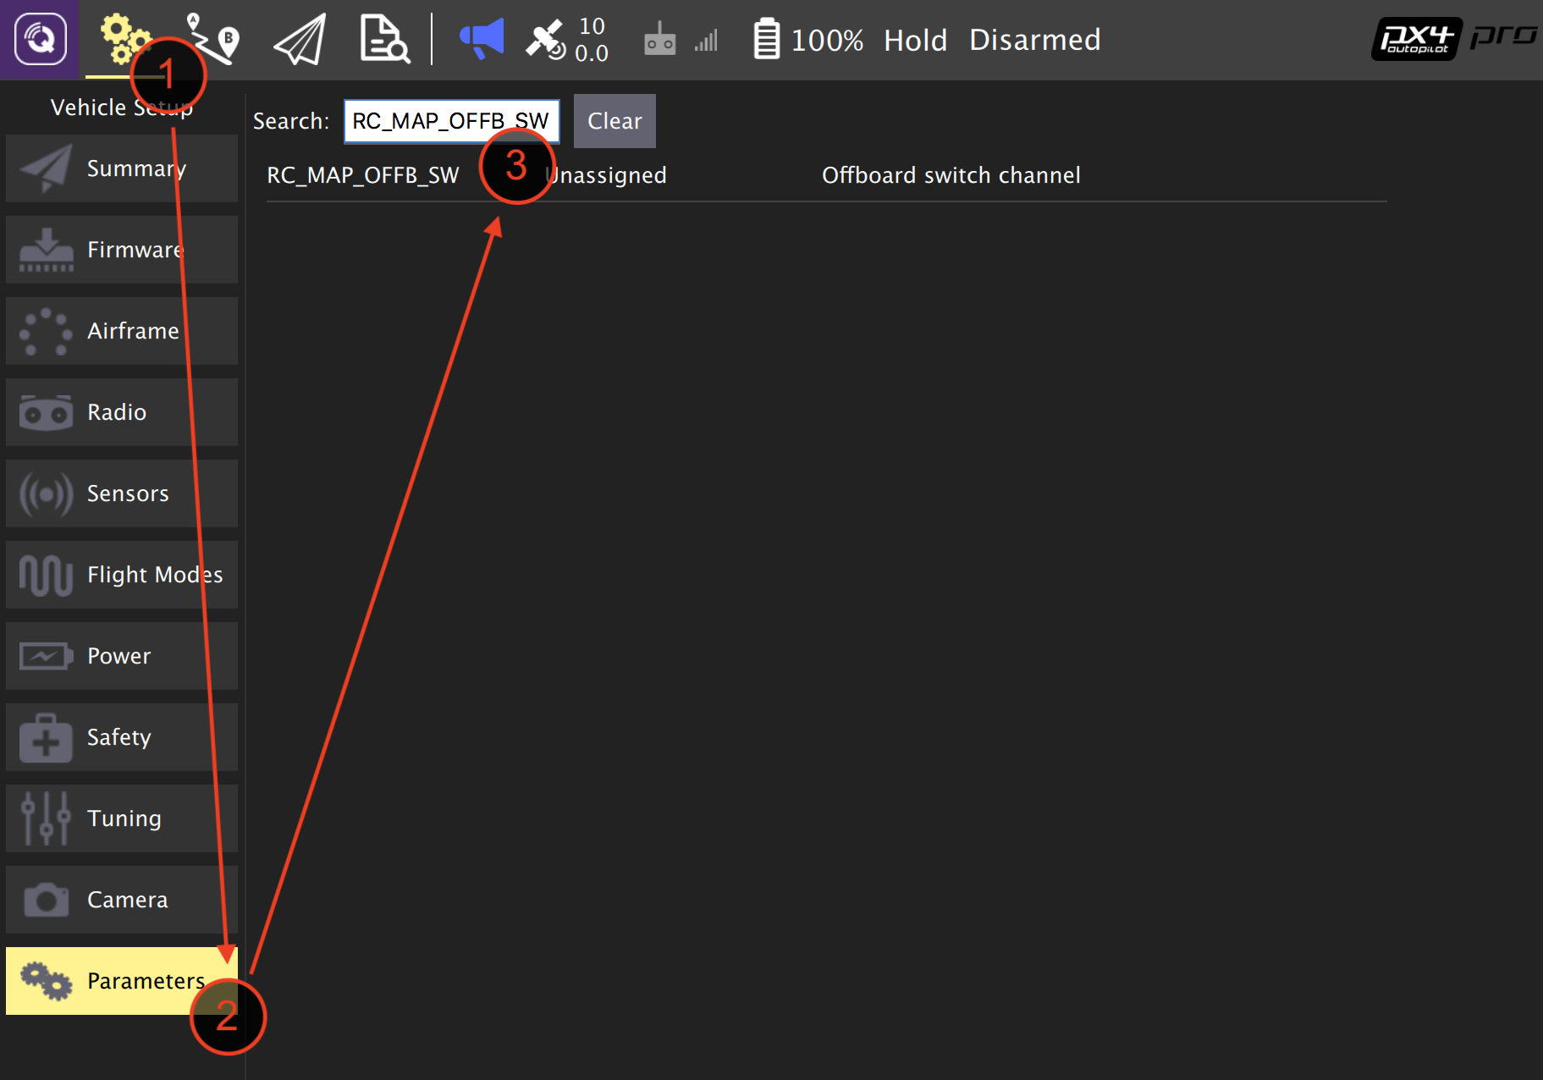Open Vehicle Setup gears icon
This screenshot has height=1080, width=1543.
(x=124, y=39)
